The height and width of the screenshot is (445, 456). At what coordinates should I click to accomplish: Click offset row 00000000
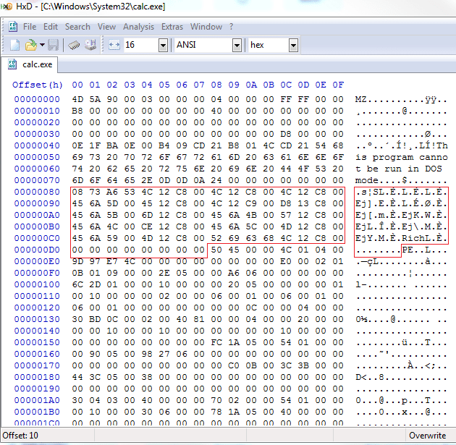click(37, 99)
